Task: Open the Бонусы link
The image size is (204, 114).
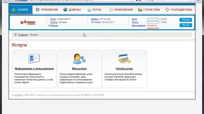Action: coord(54,25)
